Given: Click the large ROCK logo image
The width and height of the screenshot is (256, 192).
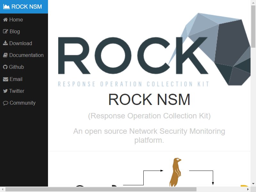Looking at the screenshot, I should [154, 49].
